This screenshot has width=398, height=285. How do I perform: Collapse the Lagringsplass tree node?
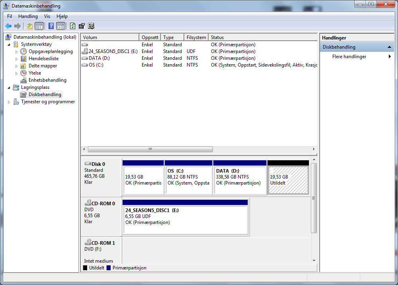[x=9, y=88]
